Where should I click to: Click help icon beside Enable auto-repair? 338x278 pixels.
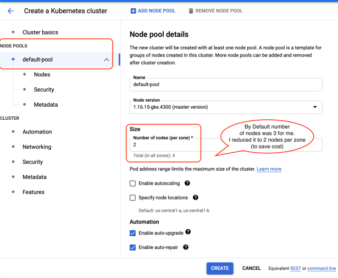185,247
